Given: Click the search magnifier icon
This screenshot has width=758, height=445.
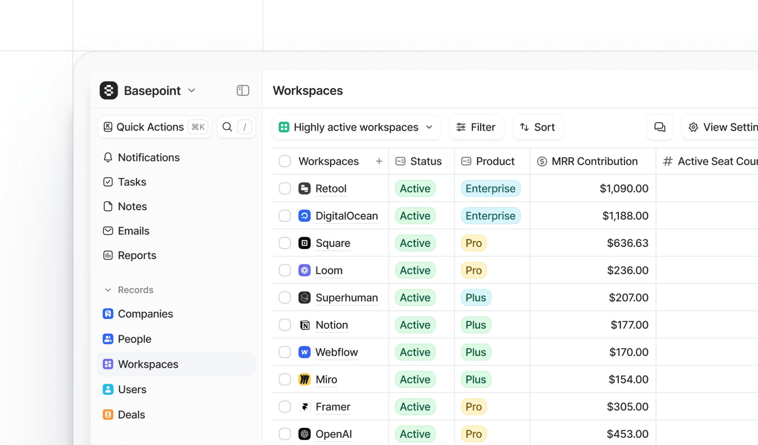Looking at the screenshot, I should click(x=227, y=127).
